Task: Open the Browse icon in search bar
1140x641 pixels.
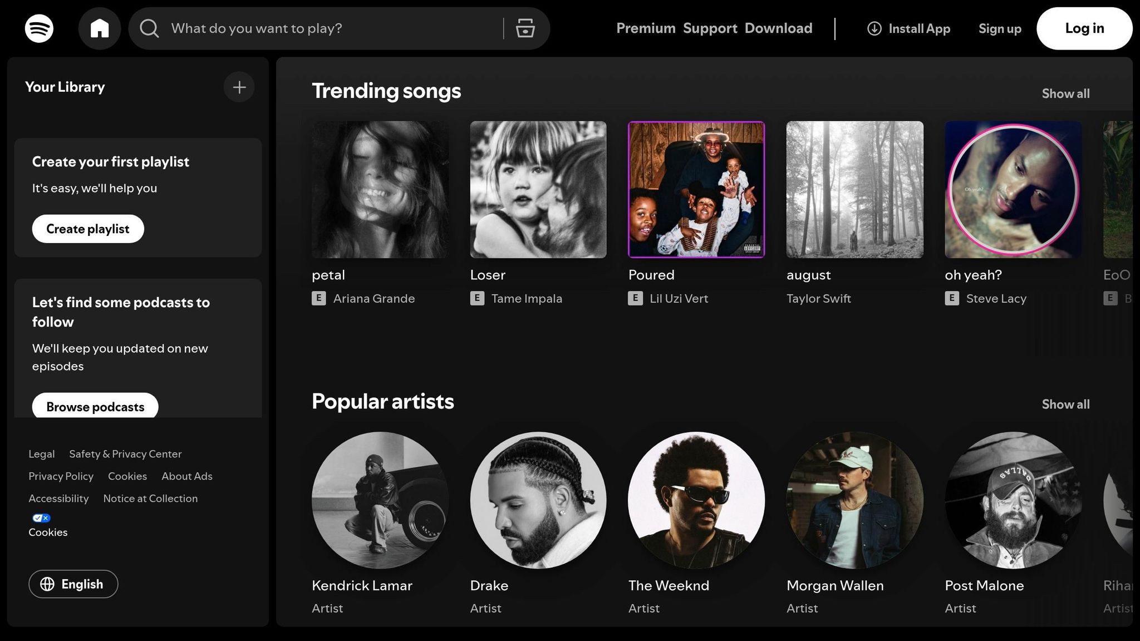Action: click(525, 28)
